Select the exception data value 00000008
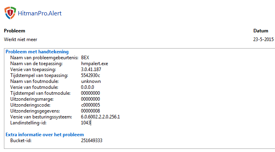 tap(90, 111)
